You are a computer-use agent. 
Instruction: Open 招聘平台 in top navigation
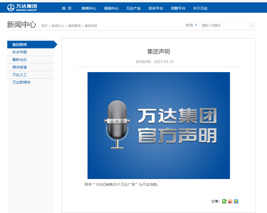coord(178,8)
